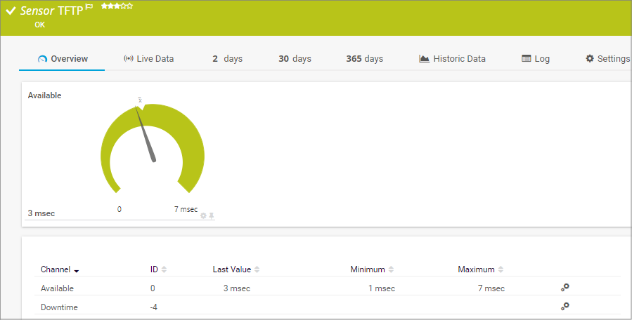Click the Available gauge dial

click(153, 149)
